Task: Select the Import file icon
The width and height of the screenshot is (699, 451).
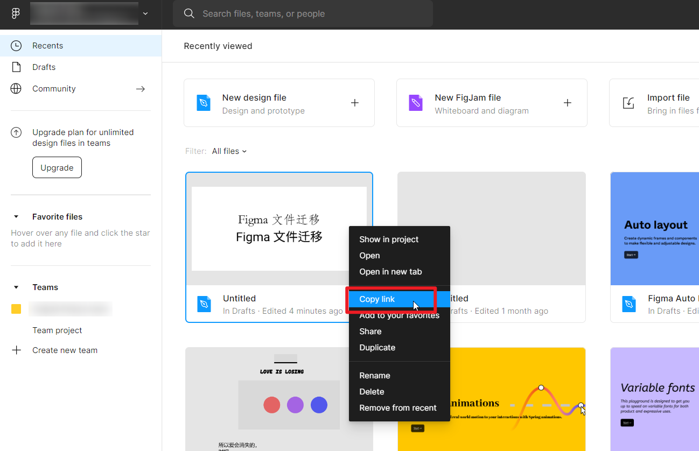Action: 628,102
